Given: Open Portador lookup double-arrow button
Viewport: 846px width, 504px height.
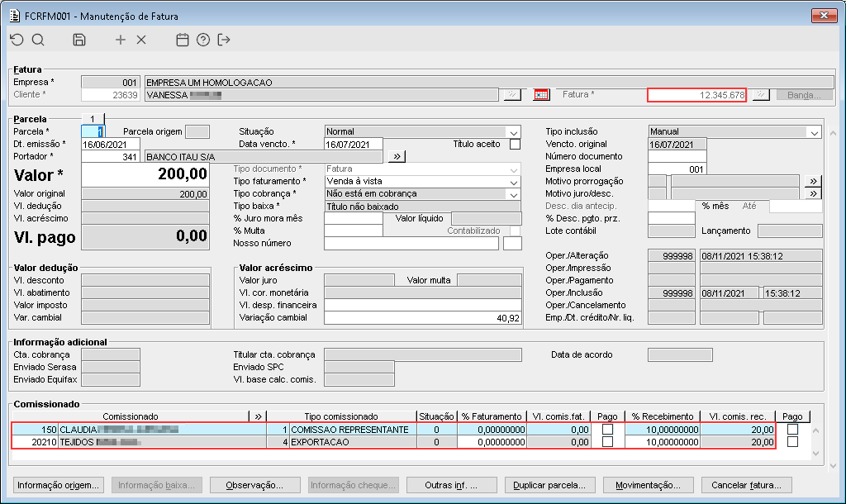Looking at the screenshot, I should click(x=397, y=156).
